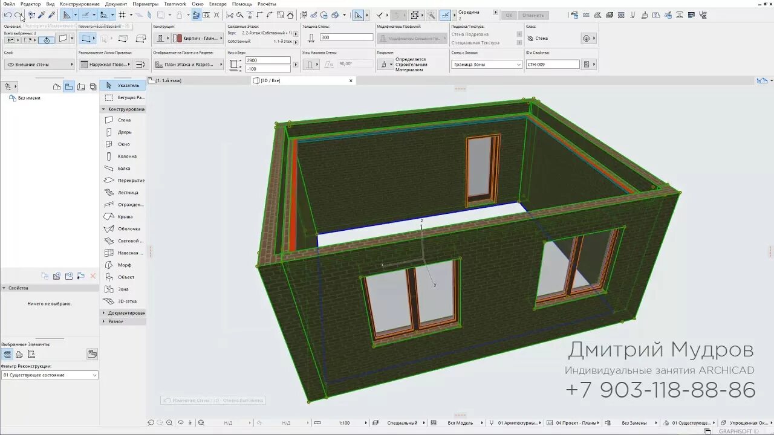Close the 3D / Все tab
This screenshot has width=774, height=435.
pyautogui.click(x=351, y=80)
